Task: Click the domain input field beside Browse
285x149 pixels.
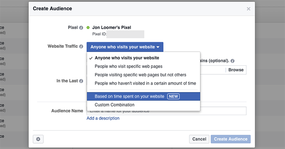Action: click(x=213, y=70)
